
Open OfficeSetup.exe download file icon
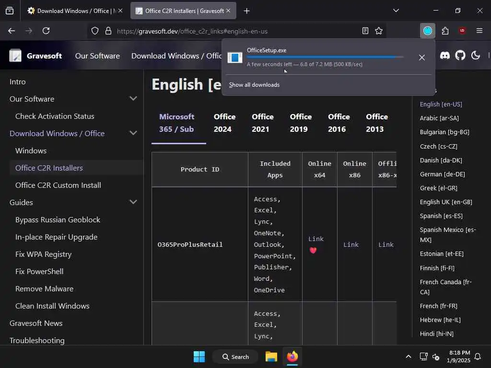click(x=235, y=57)
